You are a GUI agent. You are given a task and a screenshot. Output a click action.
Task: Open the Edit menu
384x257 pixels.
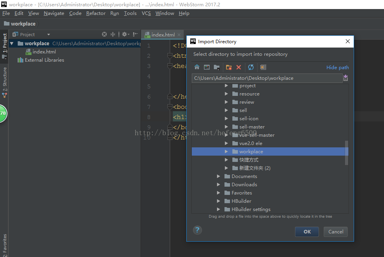19,13
